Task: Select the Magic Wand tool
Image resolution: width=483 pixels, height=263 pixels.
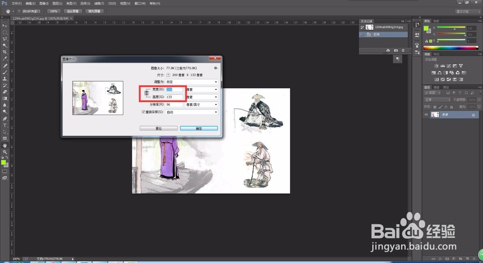Action: (5, 45)
